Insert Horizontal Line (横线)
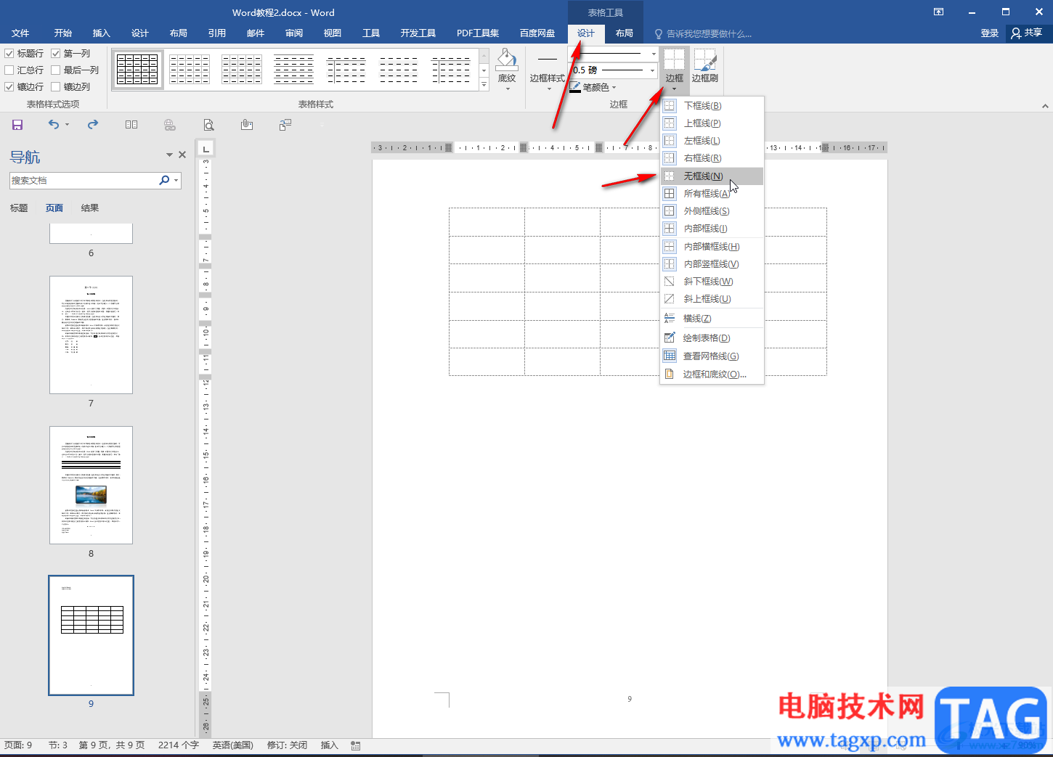 tap(712, 319)
